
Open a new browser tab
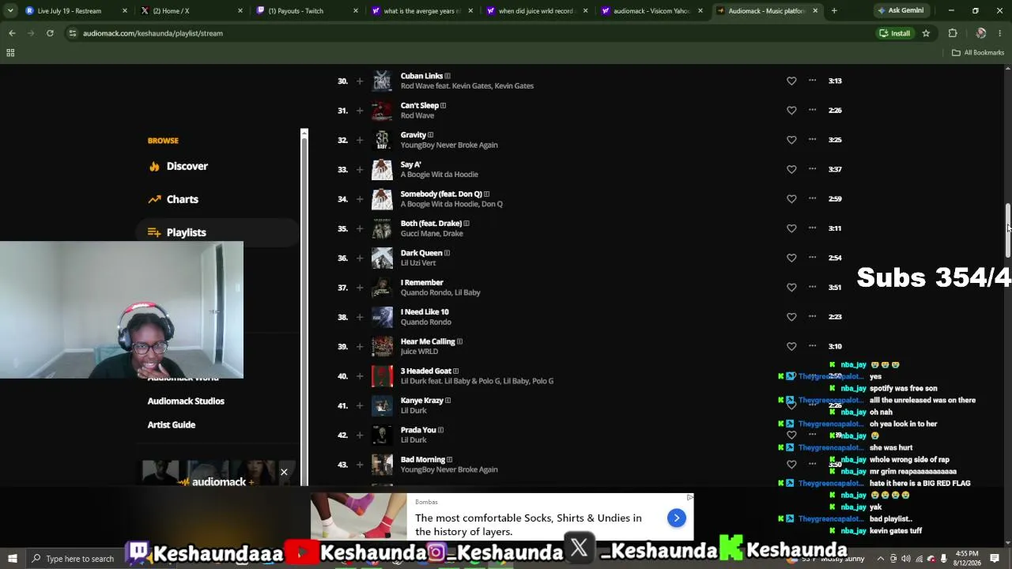point(834,11)
